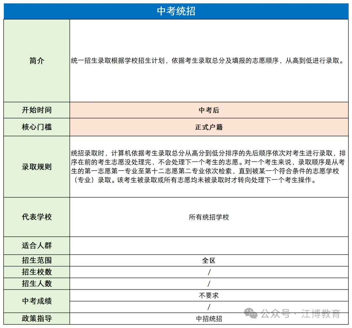
Task: Click the admission rules description text
Action: pos(209,166)
